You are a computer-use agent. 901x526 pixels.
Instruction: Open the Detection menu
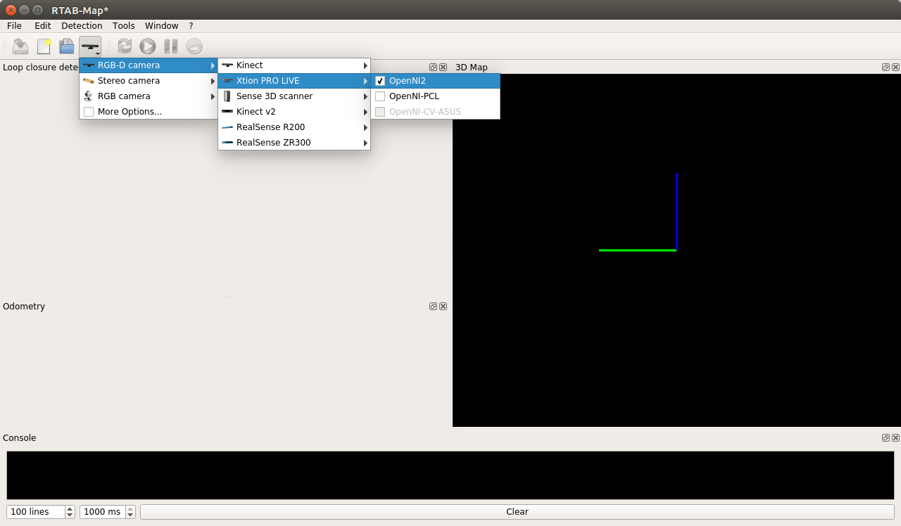click(x=82, y=25)
